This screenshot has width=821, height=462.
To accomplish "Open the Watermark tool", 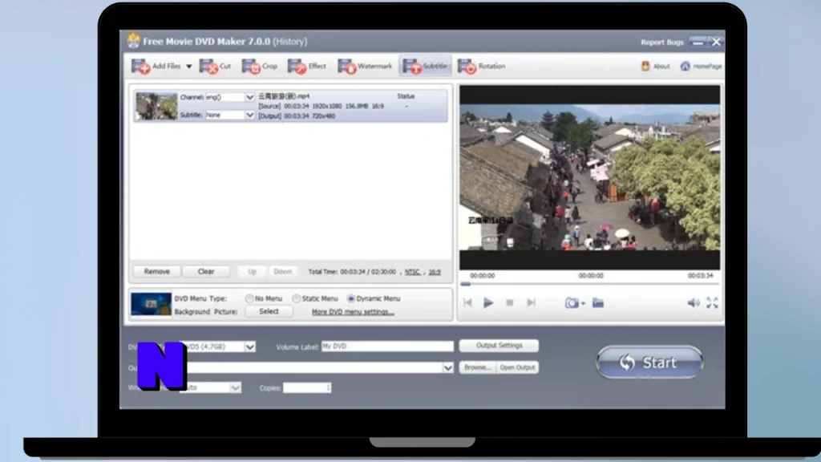I will pos(365,67).
